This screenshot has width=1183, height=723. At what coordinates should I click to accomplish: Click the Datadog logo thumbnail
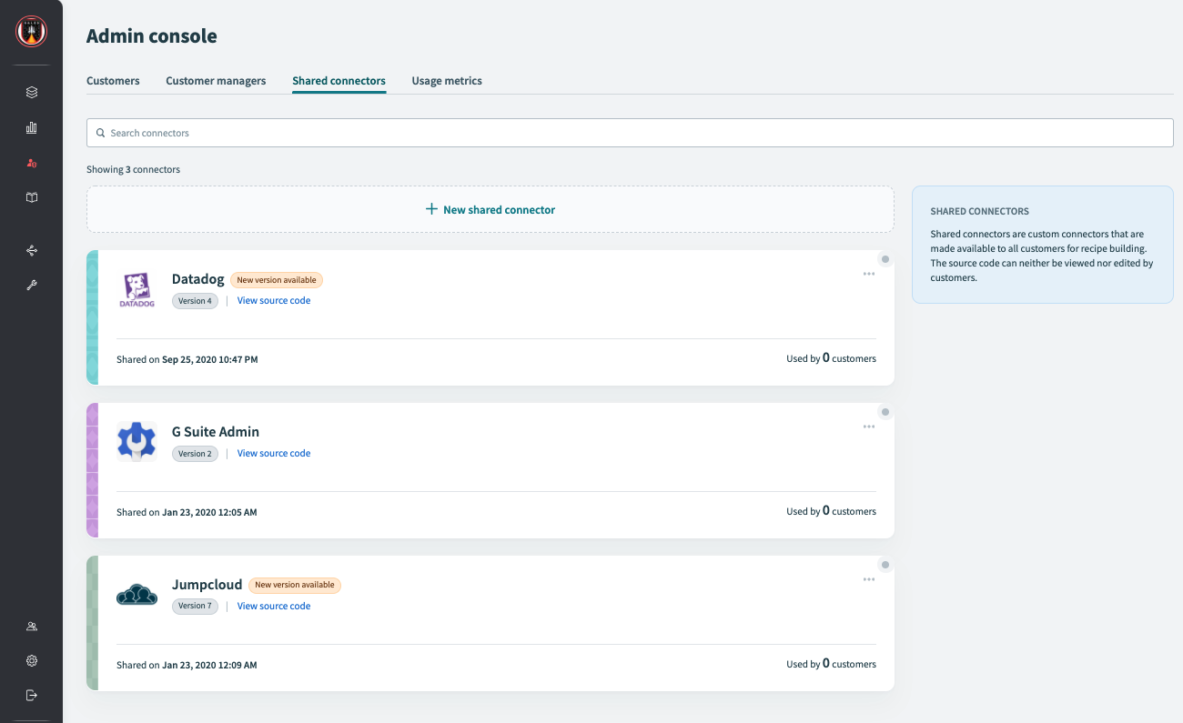click(x=137, y=289)
